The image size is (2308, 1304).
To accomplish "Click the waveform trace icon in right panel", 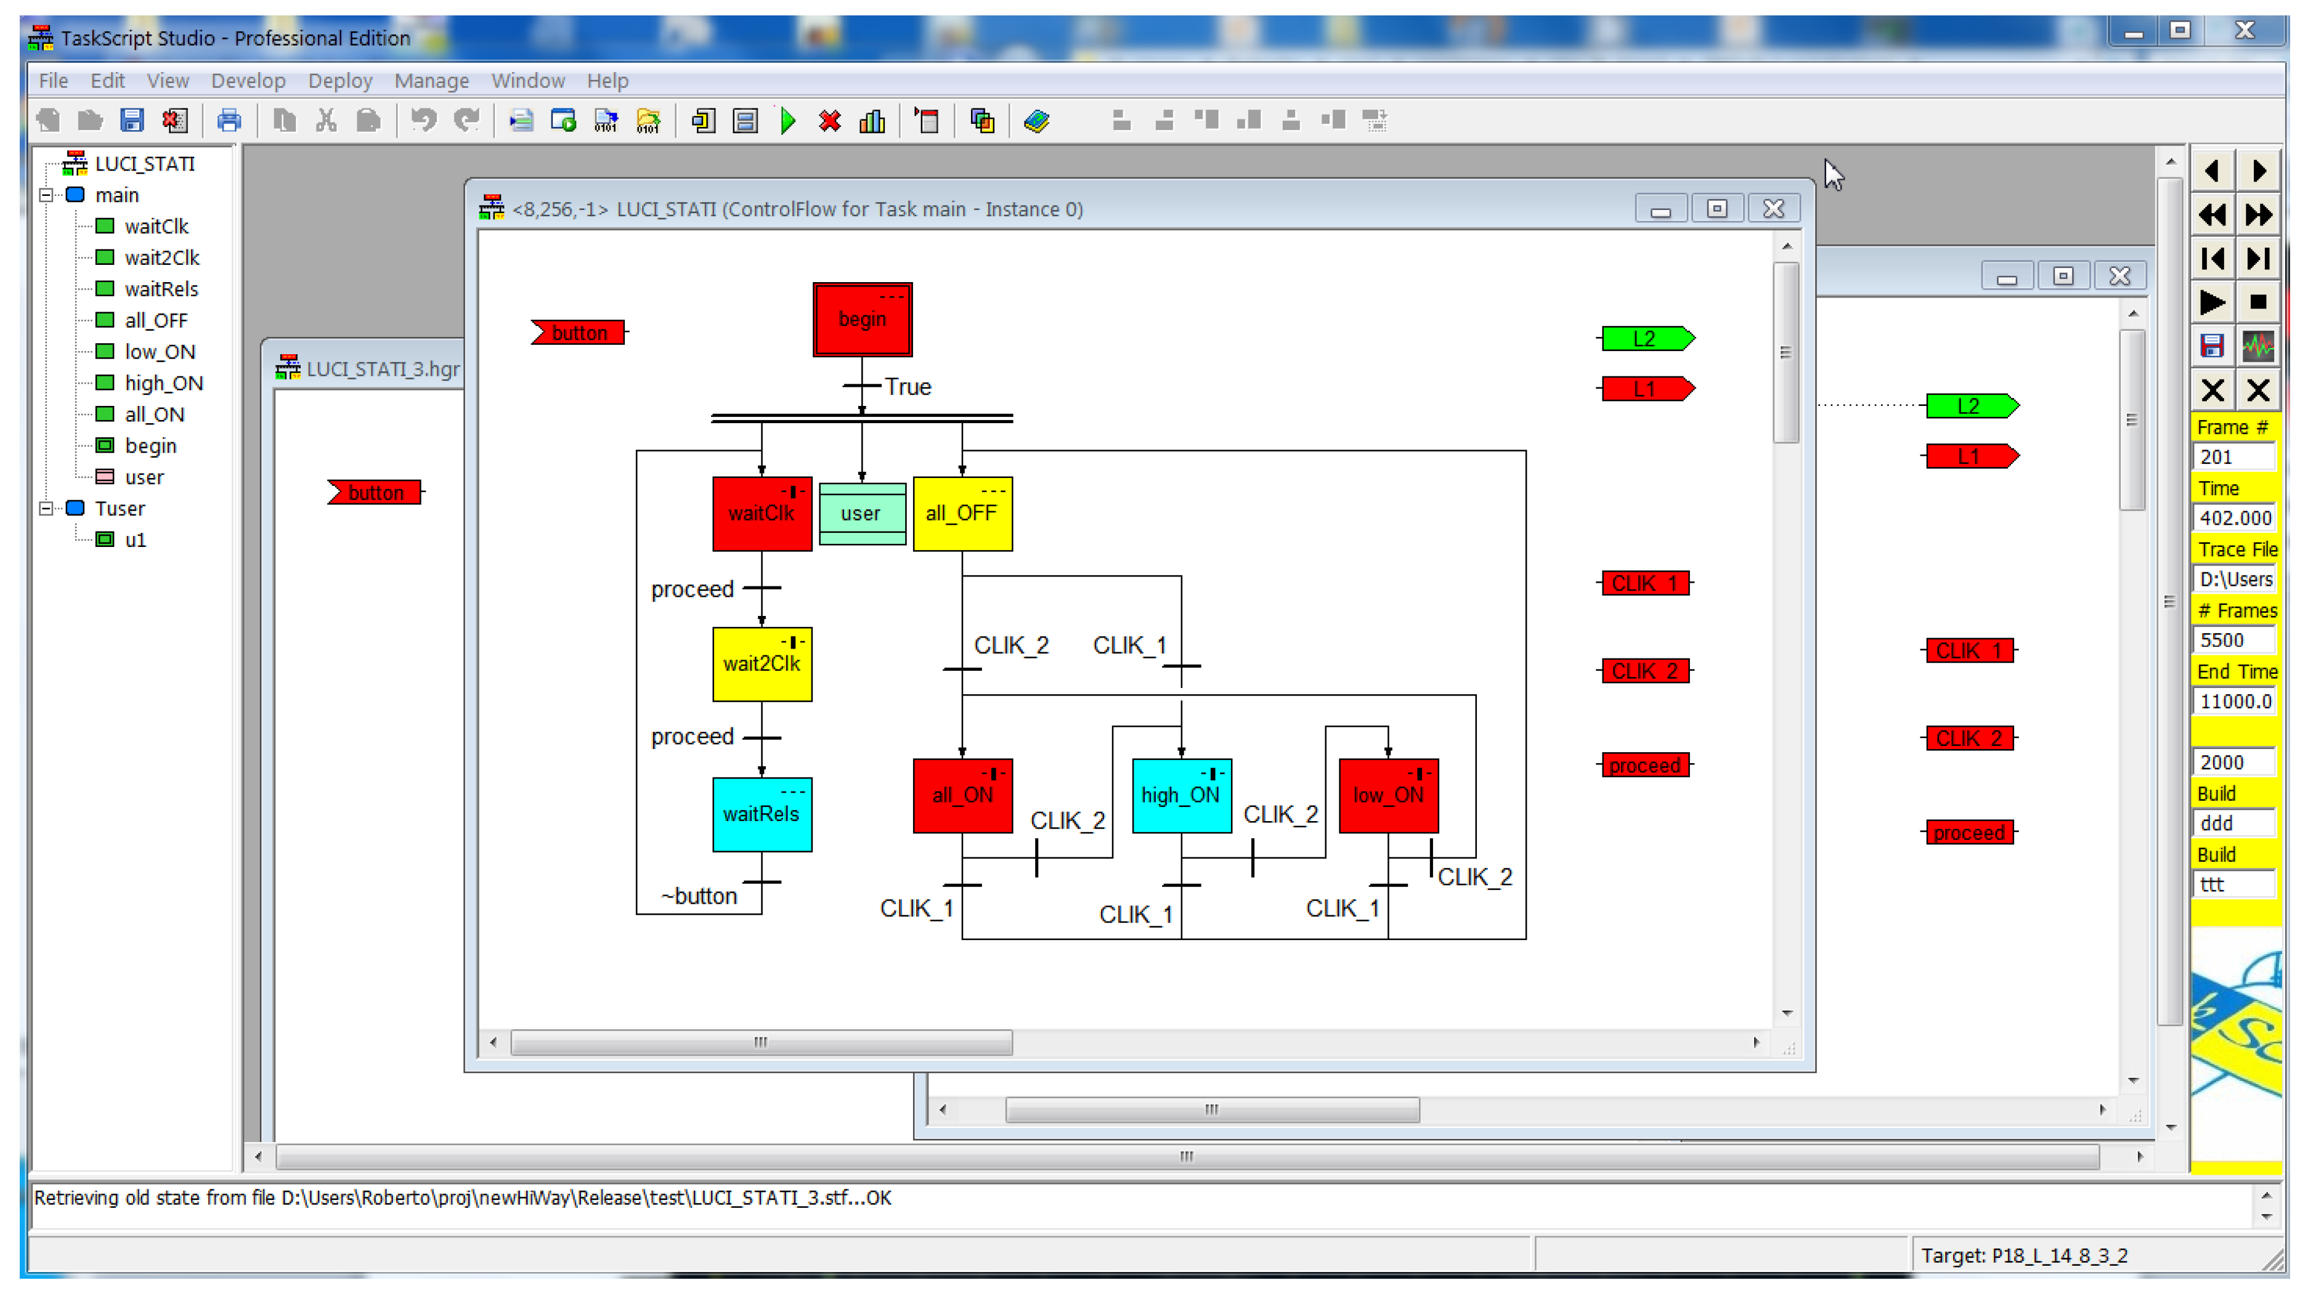I will (x=2258, y=347).
